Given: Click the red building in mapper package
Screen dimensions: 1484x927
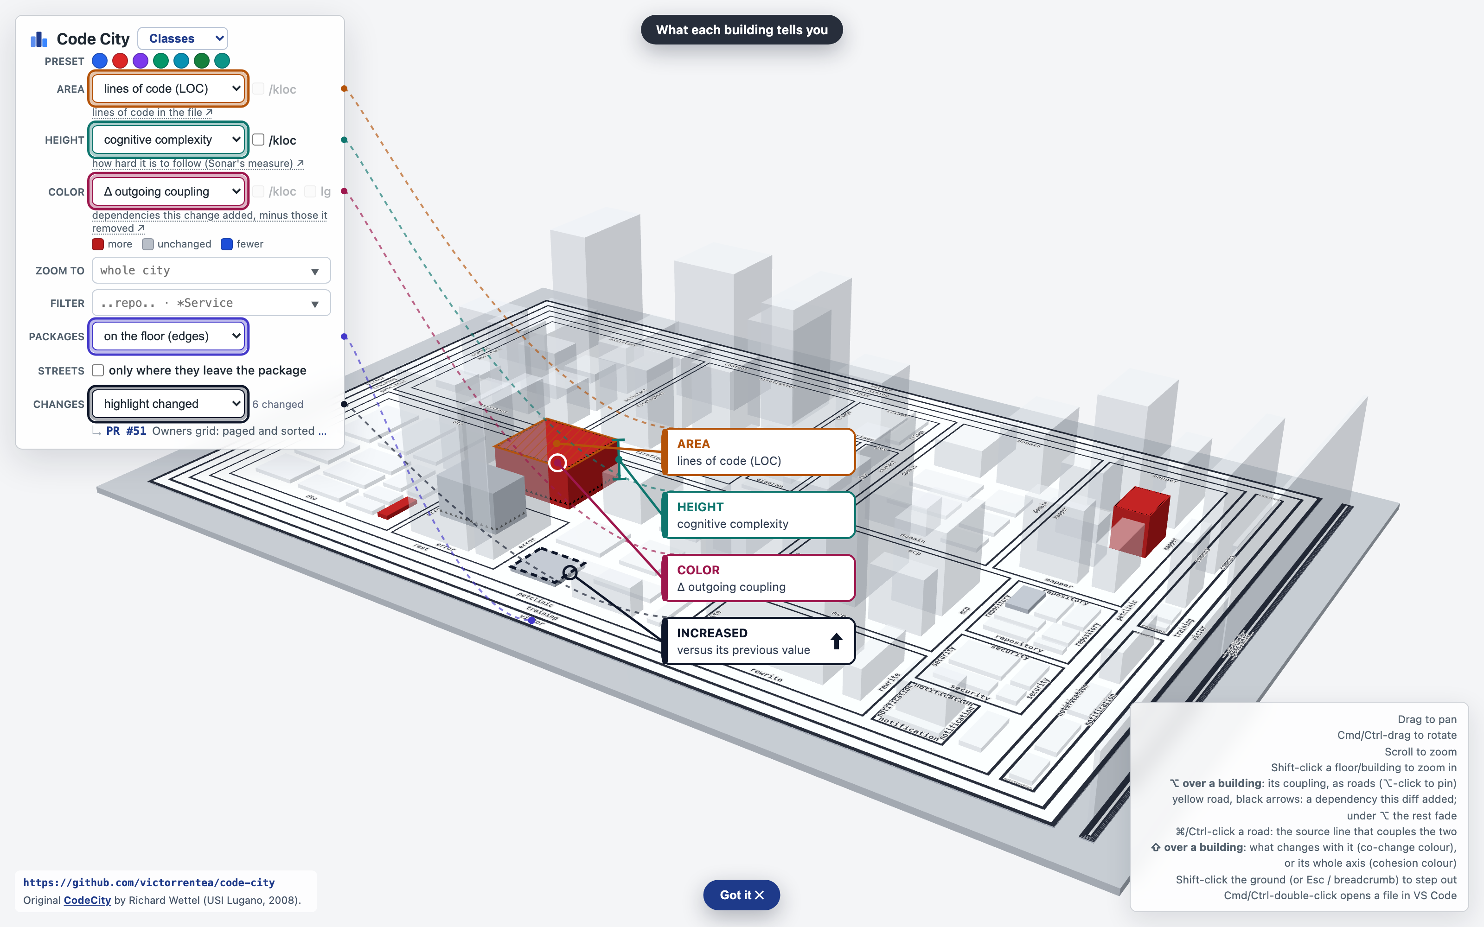Looking at the screenshot, I should pos(1141,522).
